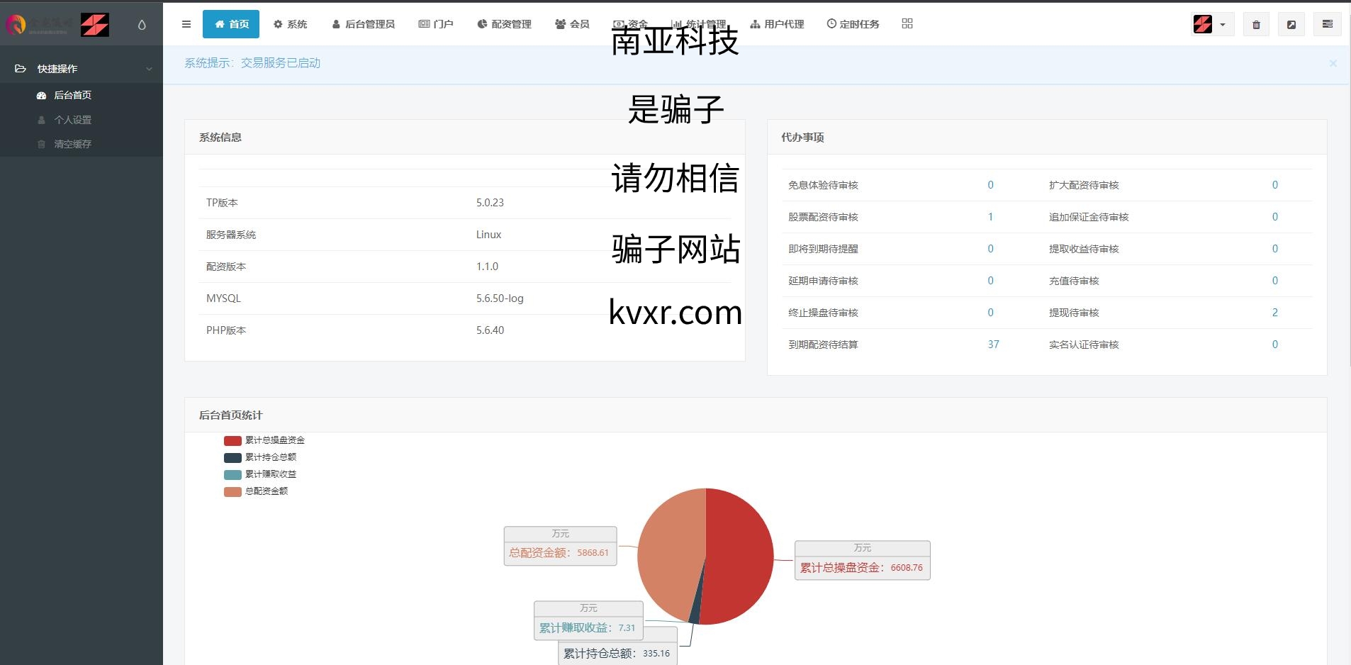Click the 股票配资待审核 count 1
Viewport: 1351px width, 665px height.
click(990, 217)
